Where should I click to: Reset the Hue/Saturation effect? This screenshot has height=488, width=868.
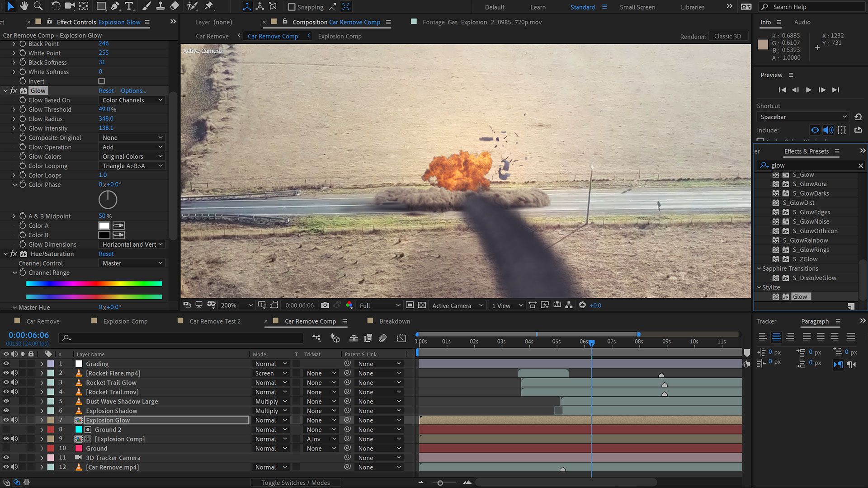(x=106, y=254)
